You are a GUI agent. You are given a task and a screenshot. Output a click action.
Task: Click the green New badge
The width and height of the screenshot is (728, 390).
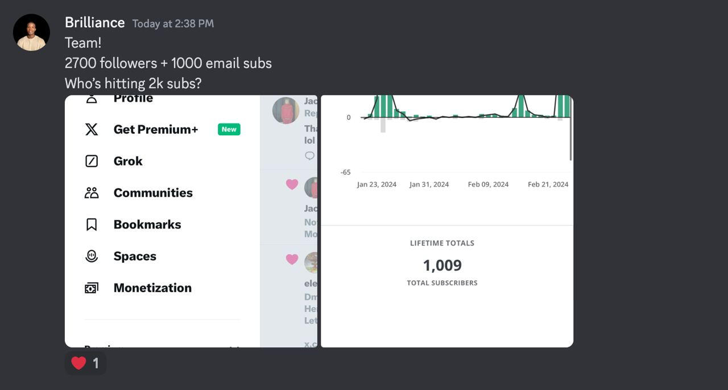pos(229,129)
